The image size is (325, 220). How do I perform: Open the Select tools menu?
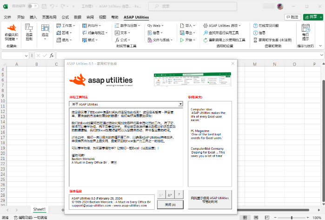coord(45,33)
